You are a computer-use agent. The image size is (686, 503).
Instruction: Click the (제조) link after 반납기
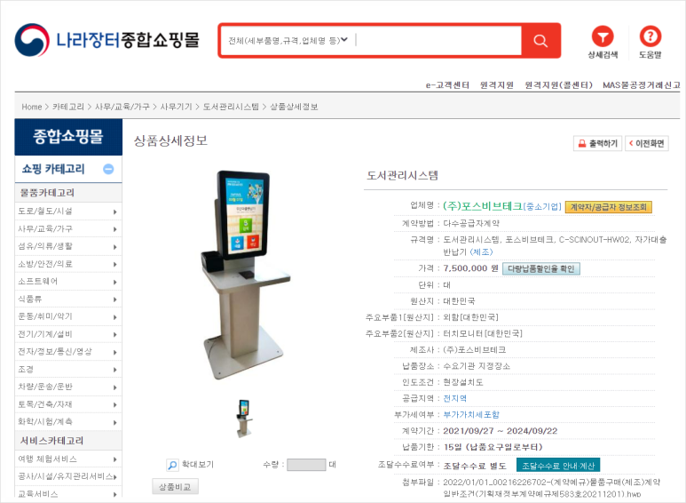(x=481, y=252)
